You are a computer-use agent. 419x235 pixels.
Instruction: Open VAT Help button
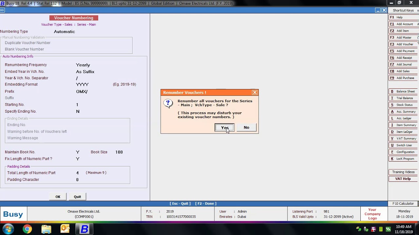click(403, 179)
